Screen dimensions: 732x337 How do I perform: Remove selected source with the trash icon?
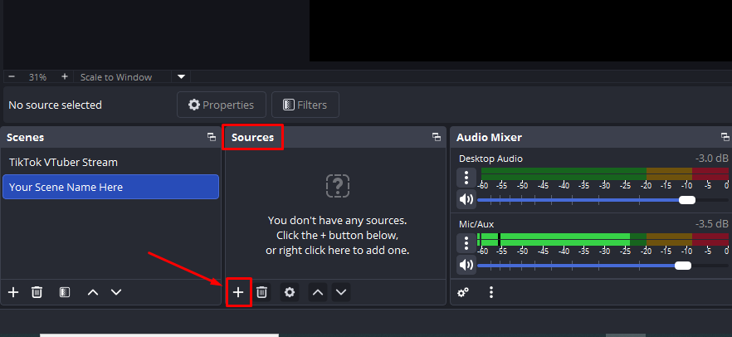[262, 292]
